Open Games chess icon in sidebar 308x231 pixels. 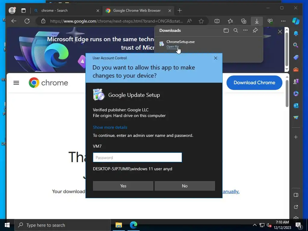[296, 81]
